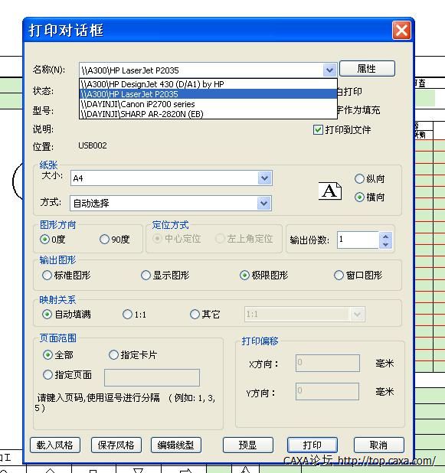Select HP DesignJet 430 (D/A1) printer

point(208,84)
